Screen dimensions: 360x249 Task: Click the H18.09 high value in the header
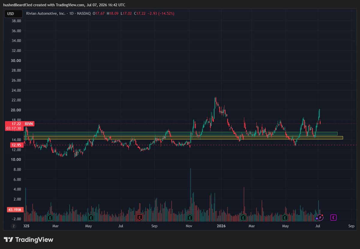(x=112, y=14)
